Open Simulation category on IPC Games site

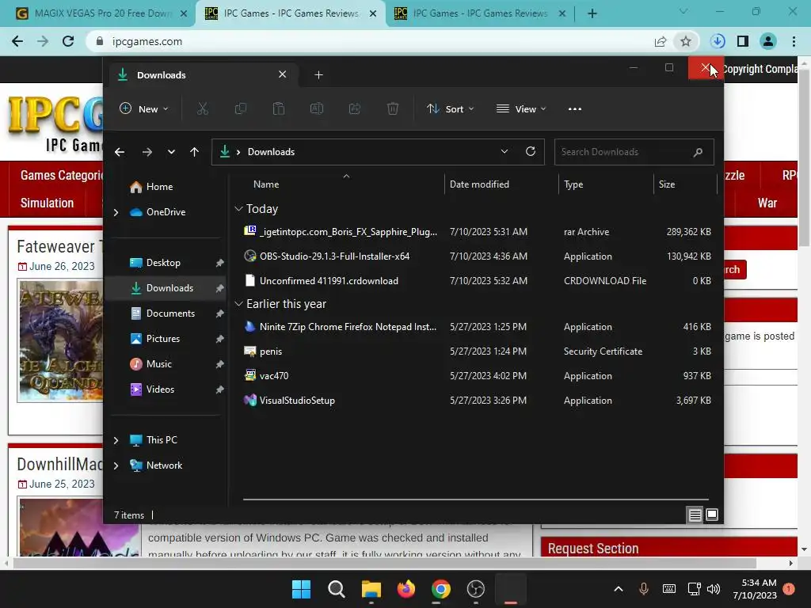tap(47, 203)
